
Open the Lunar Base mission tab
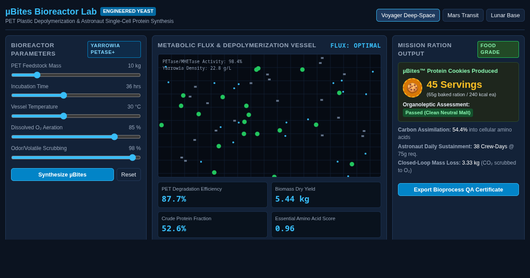(x=505, y=15)
